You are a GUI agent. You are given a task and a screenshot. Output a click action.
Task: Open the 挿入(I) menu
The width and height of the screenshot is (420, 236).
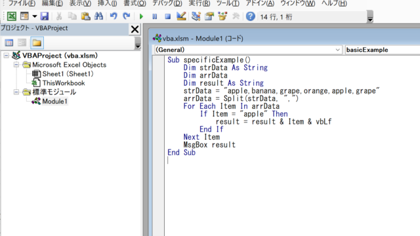[107, 3]
